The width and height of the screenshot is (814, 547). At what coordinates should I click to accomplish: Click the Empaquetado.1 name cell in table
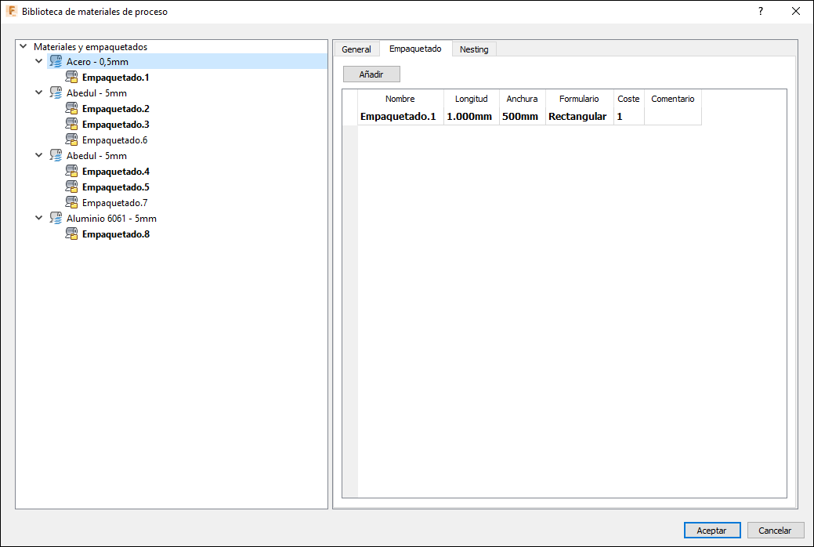pyautogui.click(x=400, y=116)
